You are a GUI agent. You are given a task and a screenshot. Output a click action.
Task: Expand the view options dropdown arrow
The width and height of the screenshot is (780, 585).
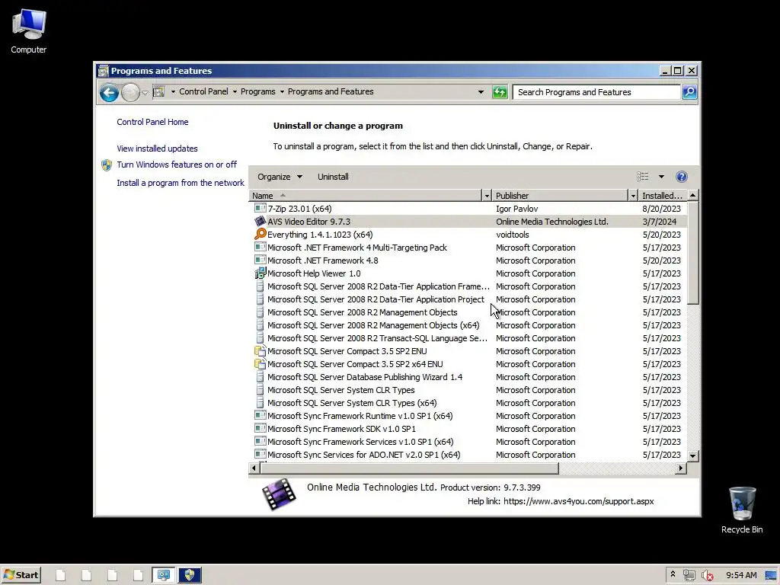661,177
